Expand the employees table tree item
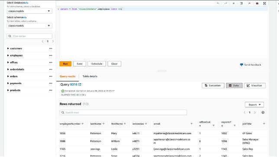The image size is (279, 157). tap(8, 56)
